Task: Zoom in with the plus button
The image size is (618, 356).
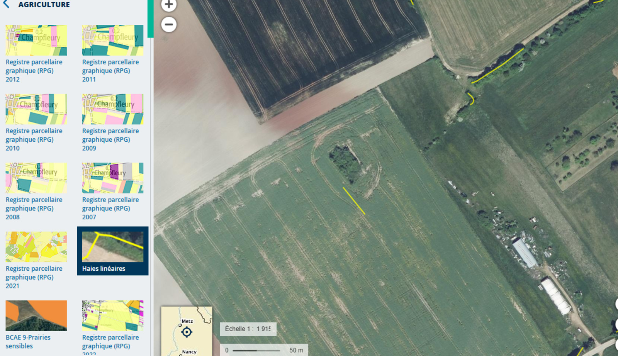Action: click(169, 5)
